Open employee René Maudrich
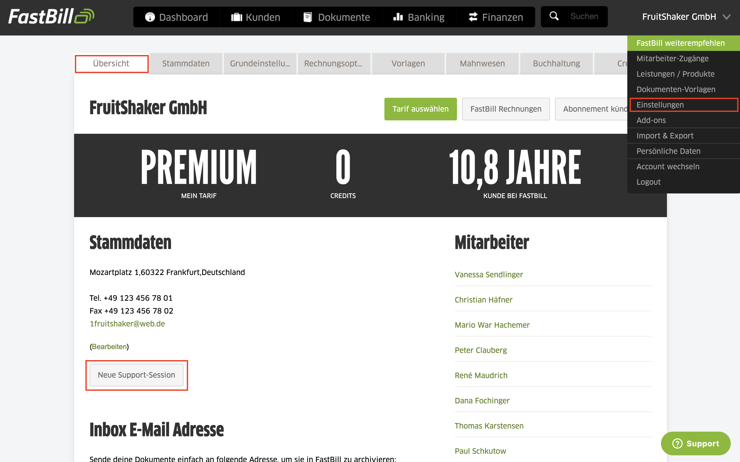 tap(481, 375)
